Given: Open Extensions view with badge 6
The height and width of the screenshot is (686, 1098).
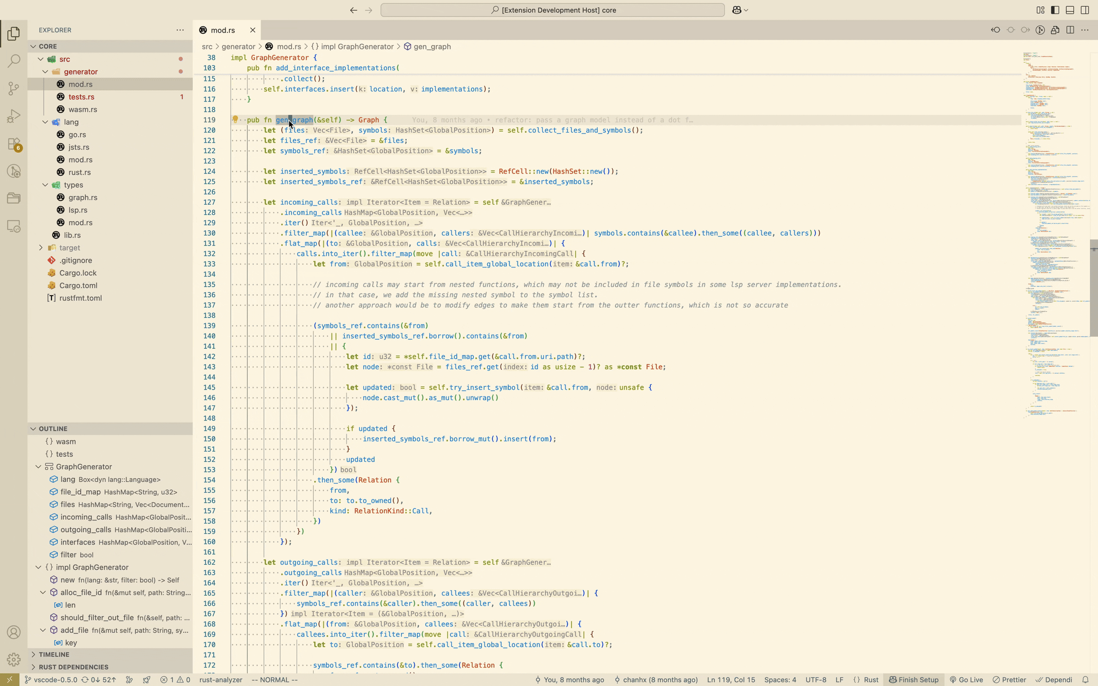Looking at the screenshot, I should [14, 144].
